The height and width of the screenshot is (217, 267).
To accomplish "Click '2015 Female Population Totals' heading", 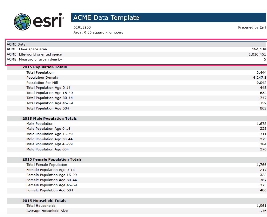I will pos(52,159).
